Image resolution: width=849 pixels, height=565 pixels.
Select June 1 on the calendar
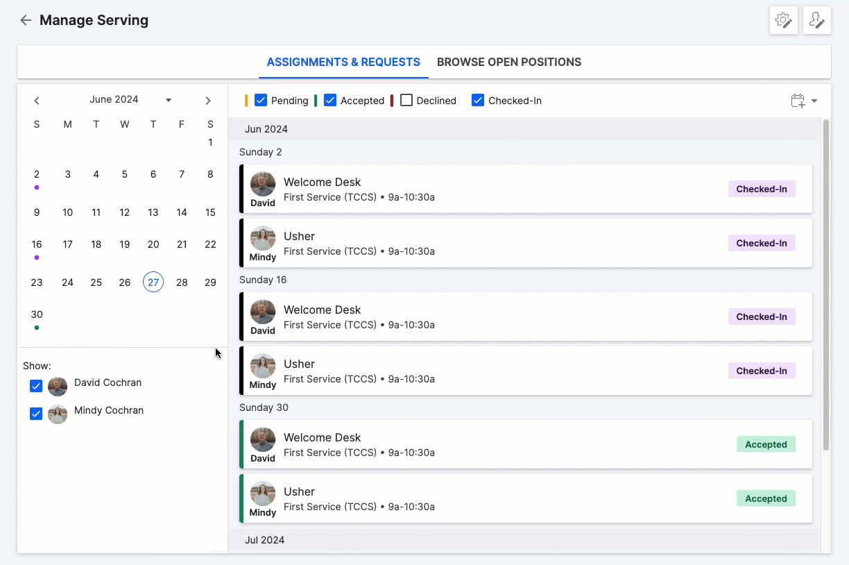coord(210,142)
